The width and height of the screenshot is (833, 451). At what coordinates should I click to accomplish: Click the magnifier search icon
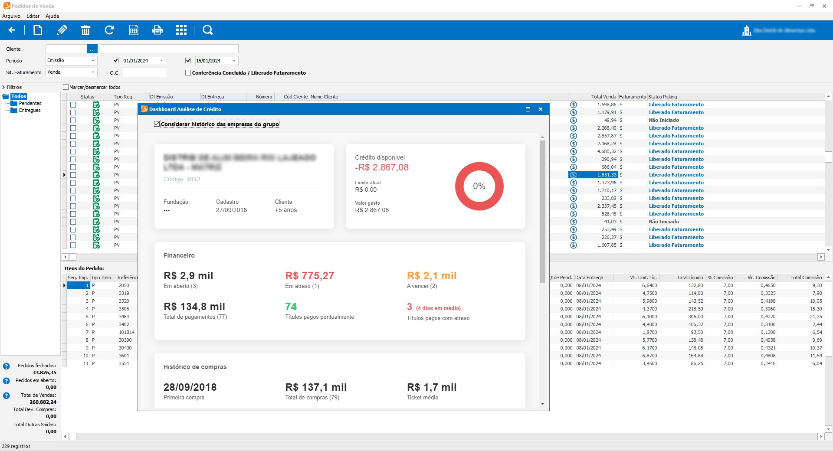click(x=208, y=30)
